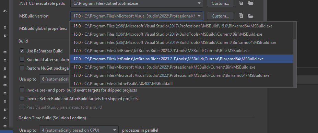Enable Run build after solution checkbox
The height and width of the screenshot is (133, 318).
click(x=22, y=59)
